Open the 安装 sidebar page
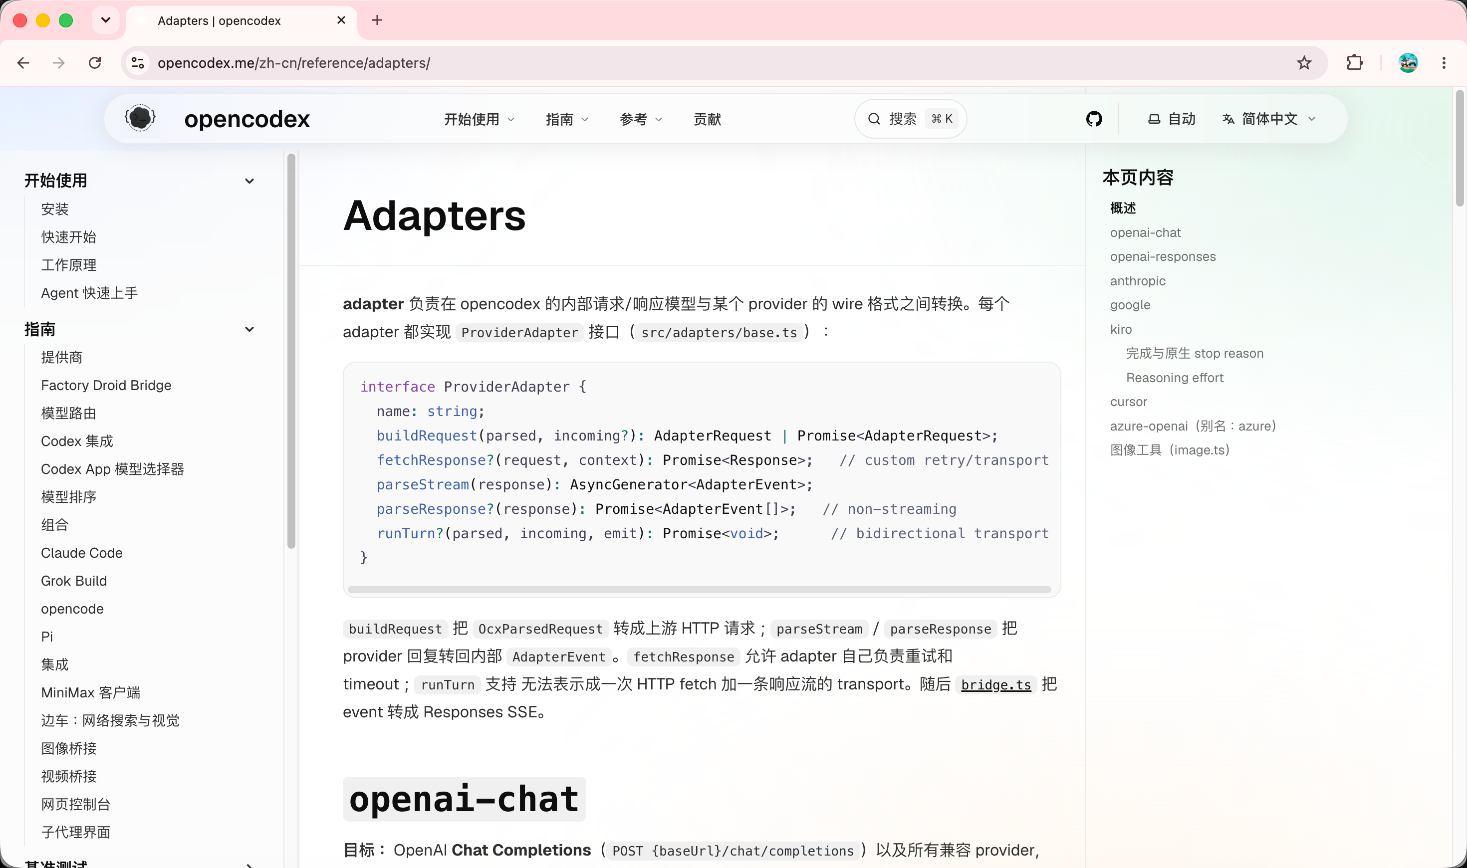This screenshot has width=1467, height=868. tap(55, 209)
